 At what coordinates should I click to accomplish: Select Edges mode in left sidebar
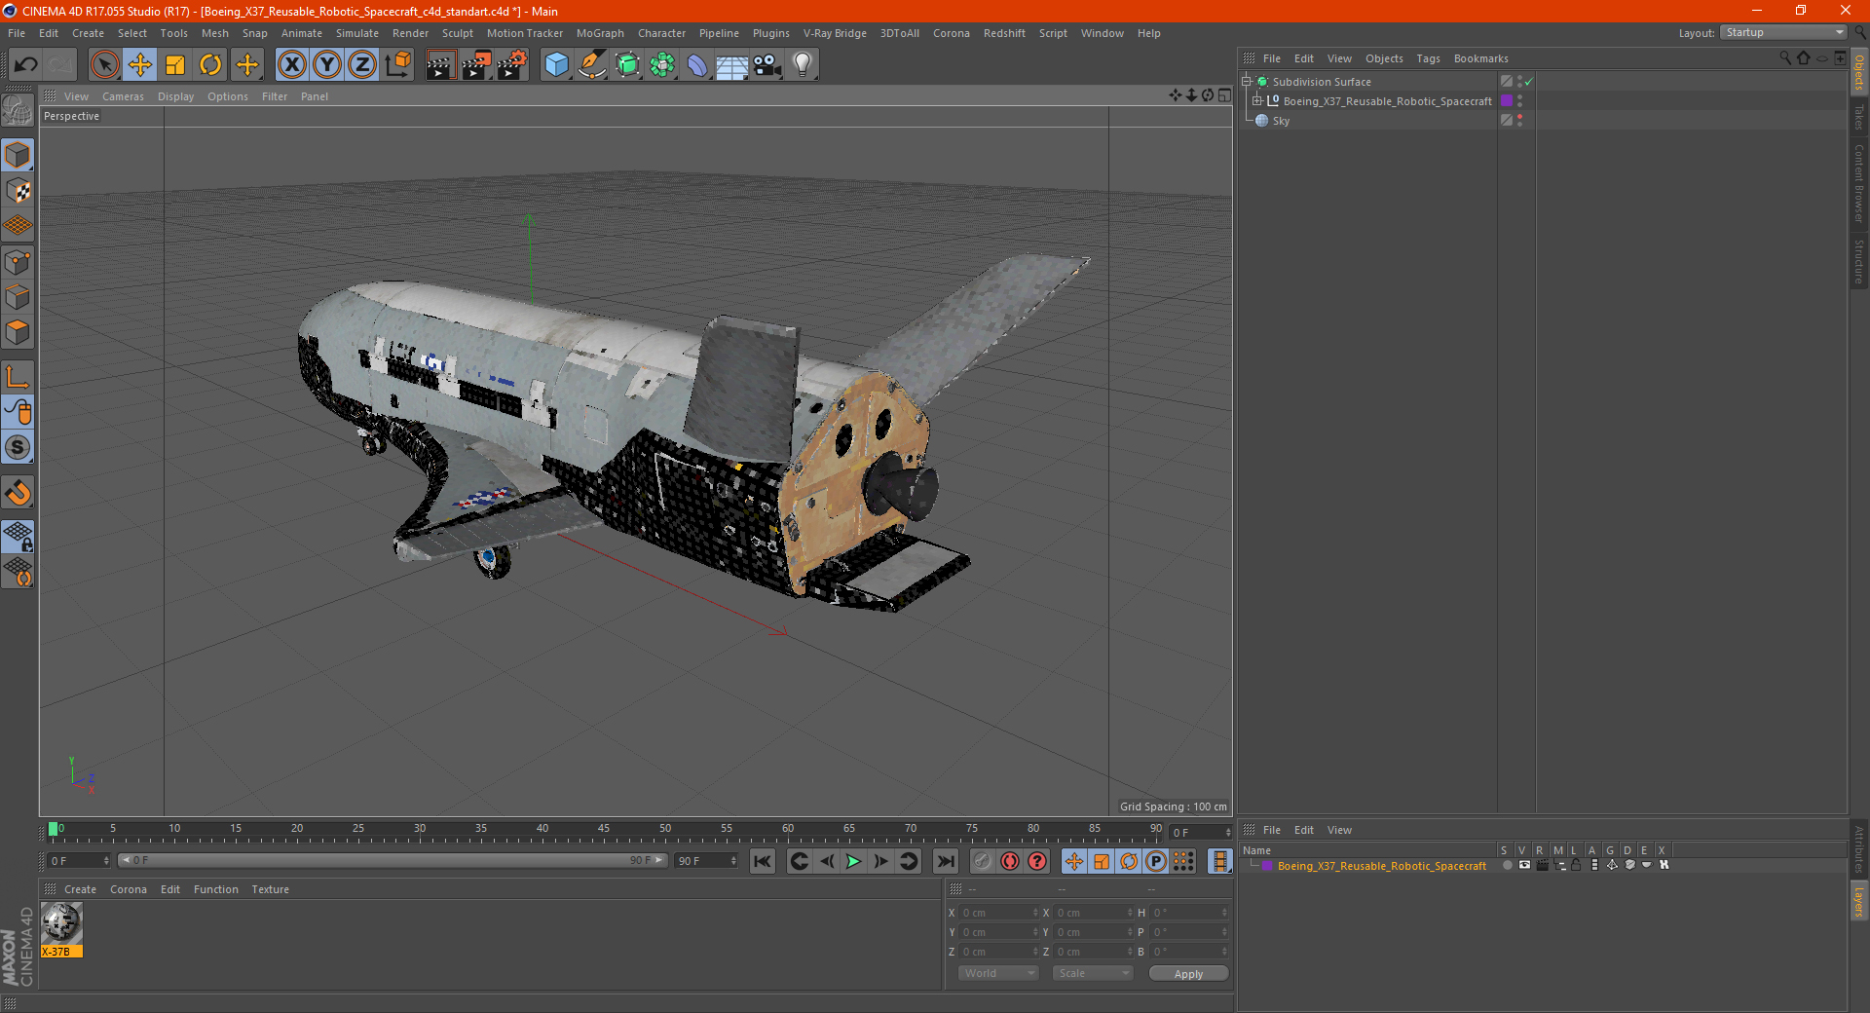click(x=18, y=297)
